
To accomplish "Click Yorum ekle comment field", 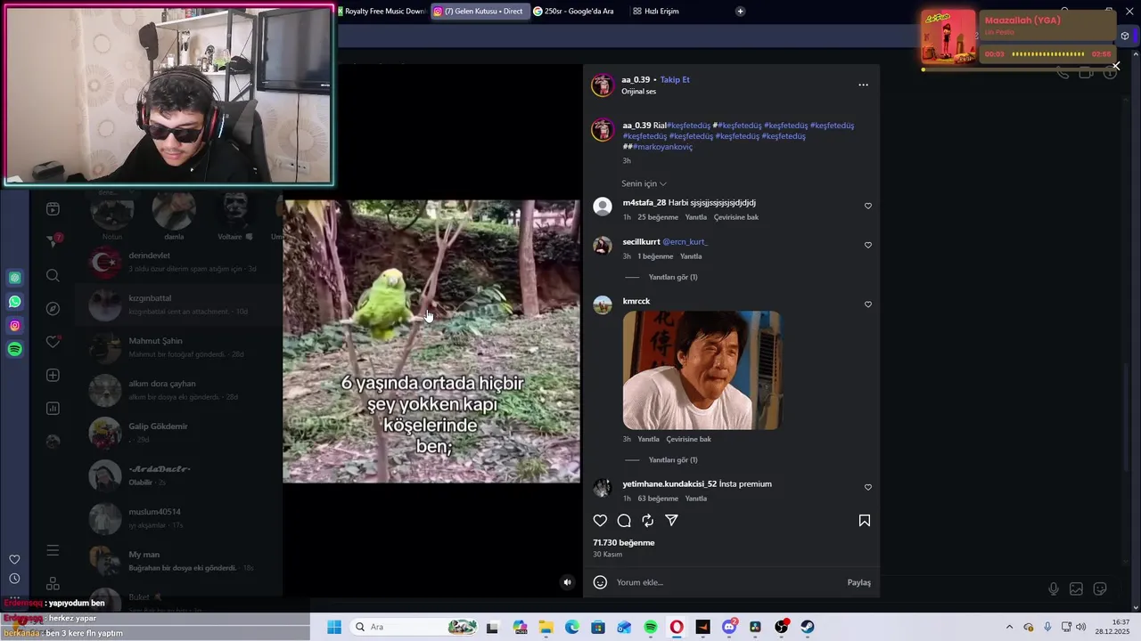I will (726, 582).
